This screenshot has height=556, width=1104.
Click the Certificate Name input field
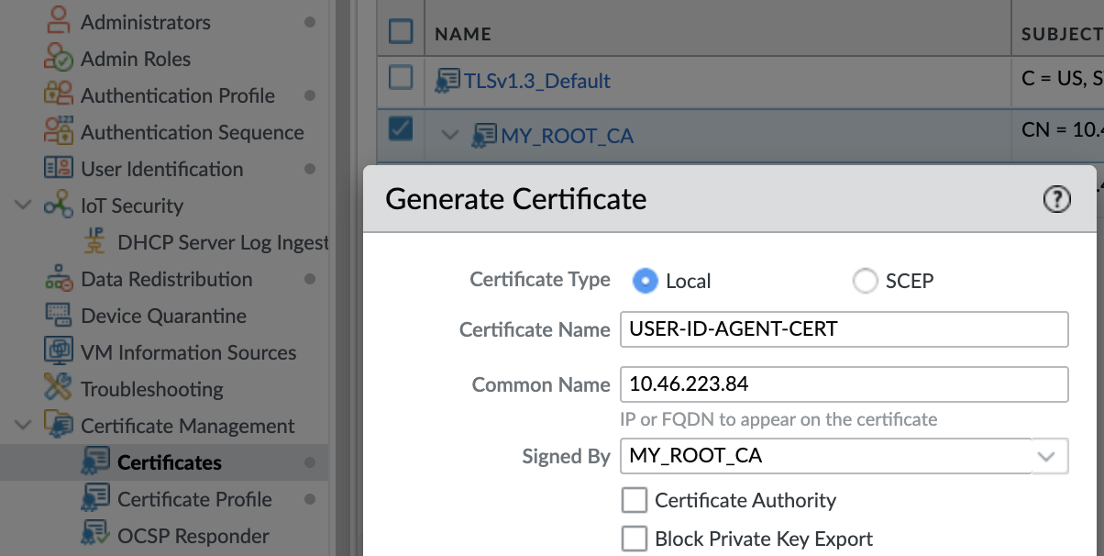click(844, 329)
